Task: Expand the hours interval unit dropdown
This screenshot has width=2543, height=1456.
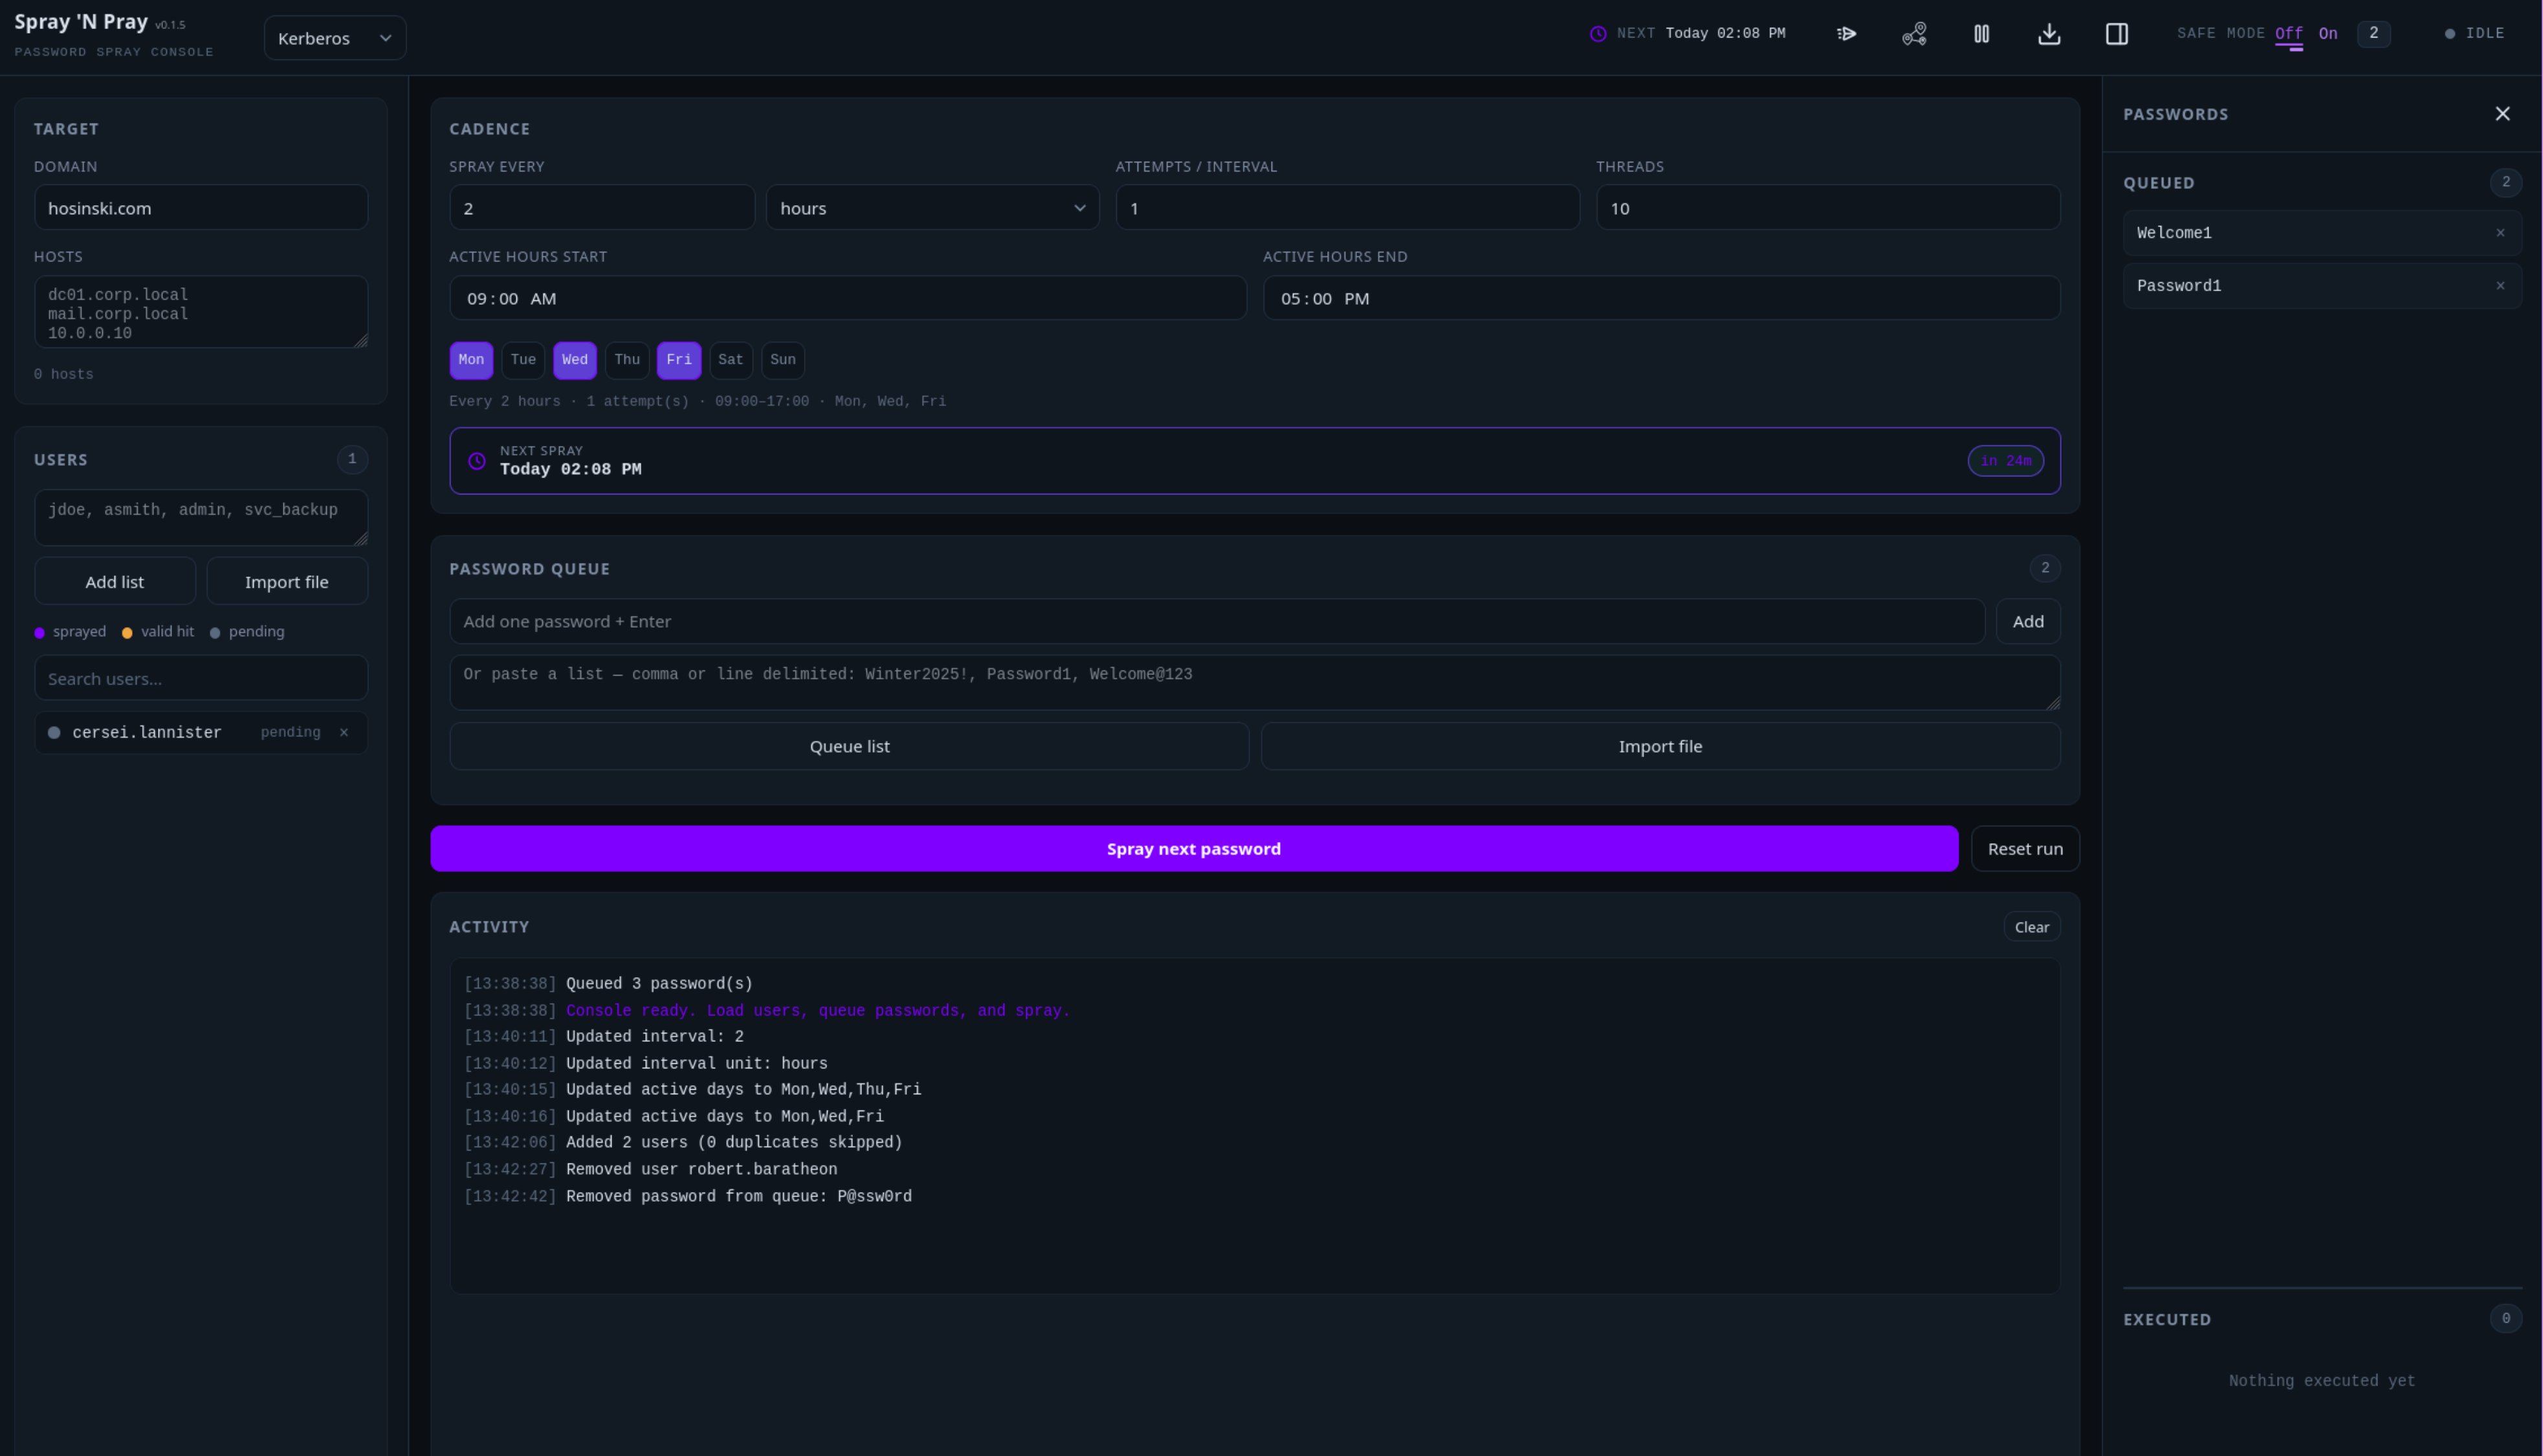Action: click(932, 208)
